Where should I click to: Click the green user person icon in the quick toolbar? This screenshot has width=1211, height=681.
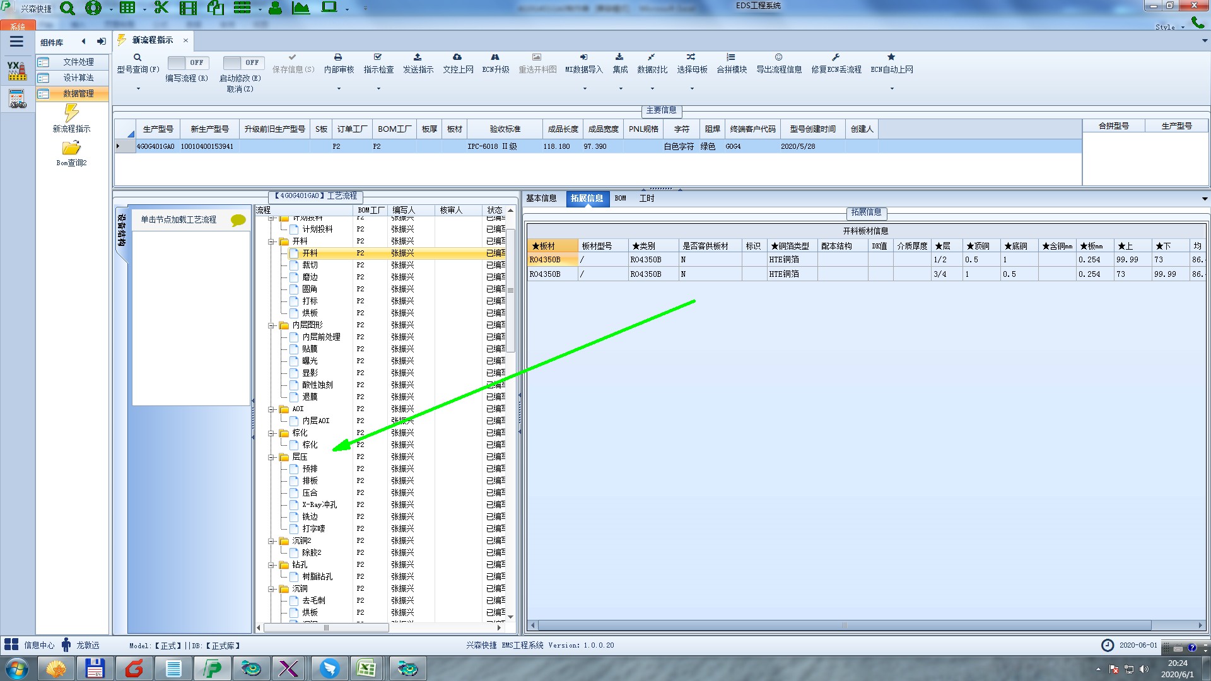(x=275, y=8)
